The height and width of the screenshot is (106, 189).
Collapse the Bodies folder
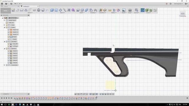[x=4, y=27]
